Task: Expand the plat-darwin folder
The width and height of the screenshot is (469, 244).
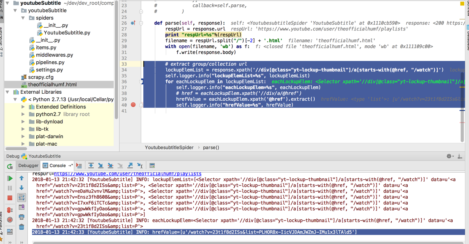Action: (23, 137)
